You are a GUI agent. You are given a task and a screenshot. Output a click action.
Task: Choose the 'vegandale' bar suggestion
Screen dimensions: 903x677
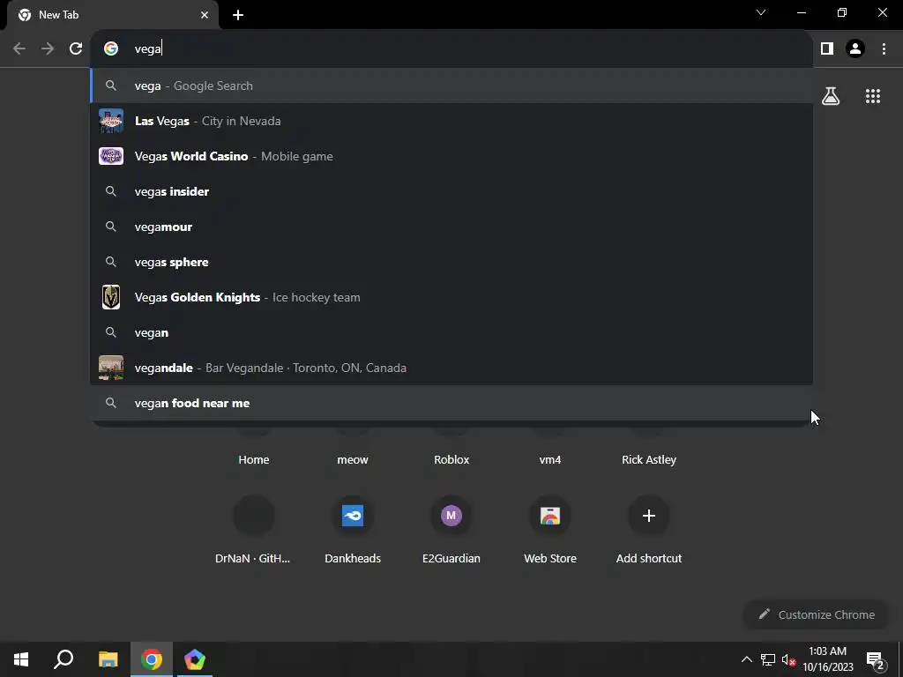coord(451,368)
